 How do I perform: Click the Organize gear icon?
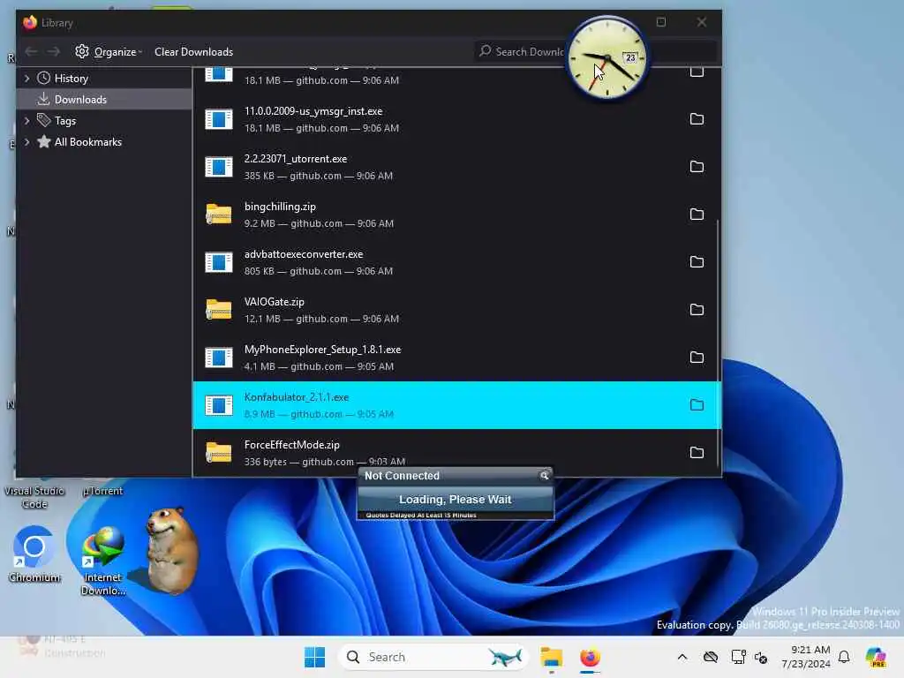pyautogui.click(x=82, y=51)
